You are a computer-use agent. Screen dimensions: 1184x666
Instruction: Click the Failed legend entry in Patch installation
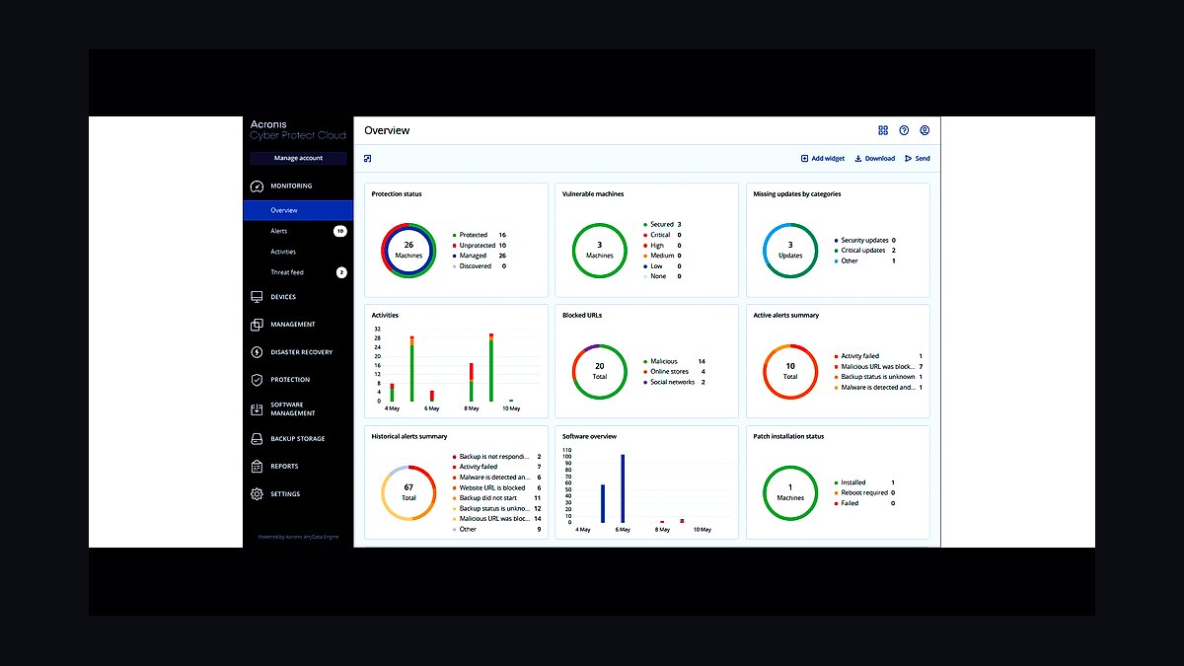[x=865, y=503]
